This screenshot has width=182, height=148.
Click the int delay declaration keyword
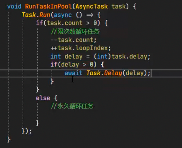(x=56, y=56)
